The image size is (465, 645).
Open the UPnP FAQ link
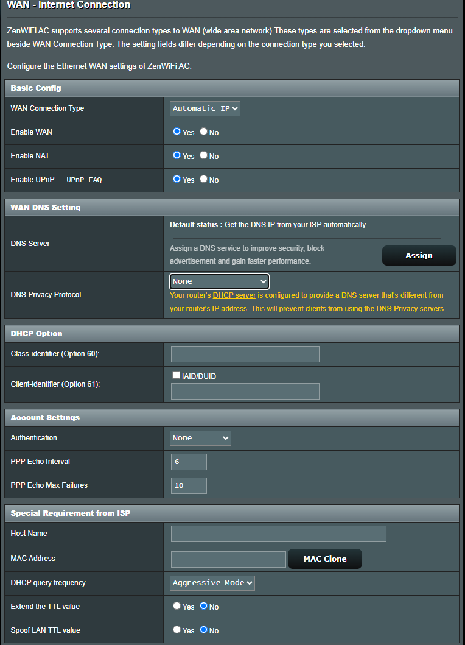84,180
